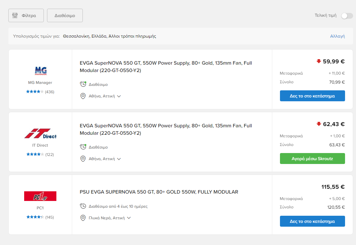Click location pin icon next to Γλυκά Νερά
The width and height of the screenshot is (356, 245).
point(83,218)
